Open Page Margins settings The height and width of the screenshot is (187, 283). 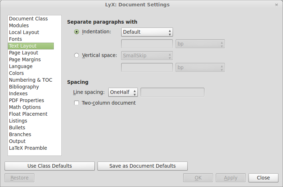[x=25, y=59]
